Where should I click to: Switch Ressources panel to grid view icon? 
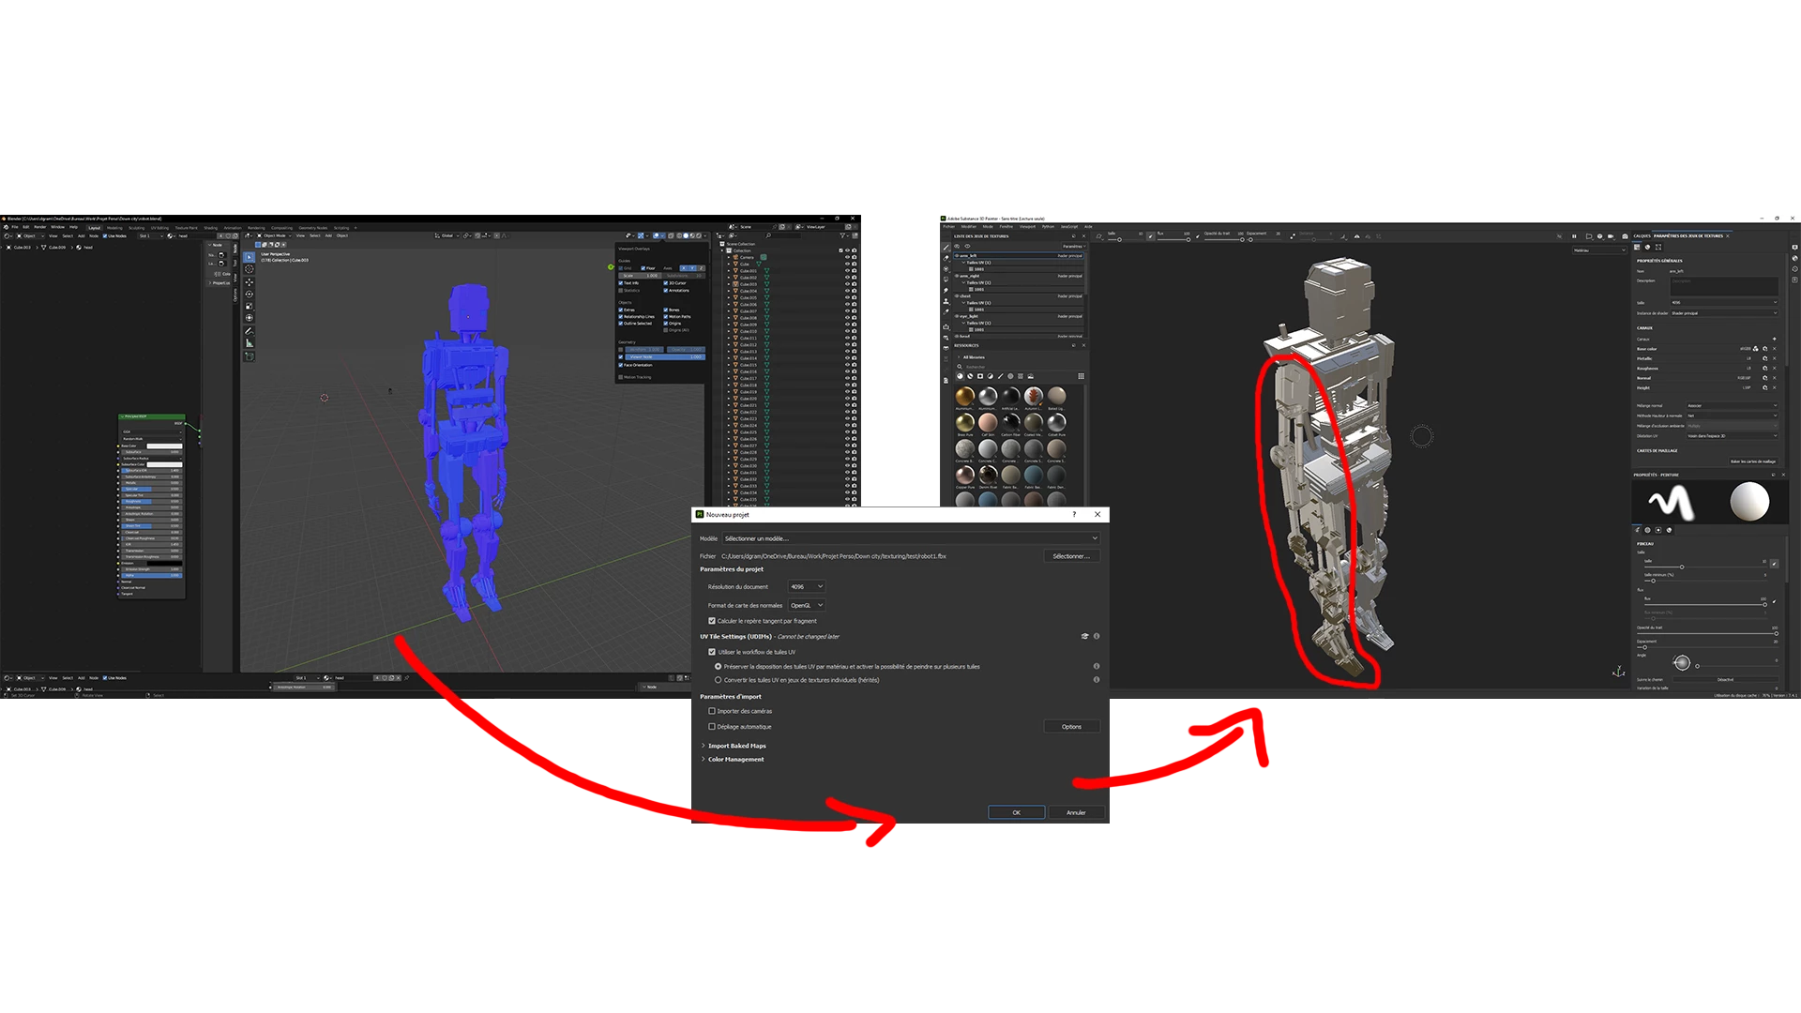point(1081,376)
